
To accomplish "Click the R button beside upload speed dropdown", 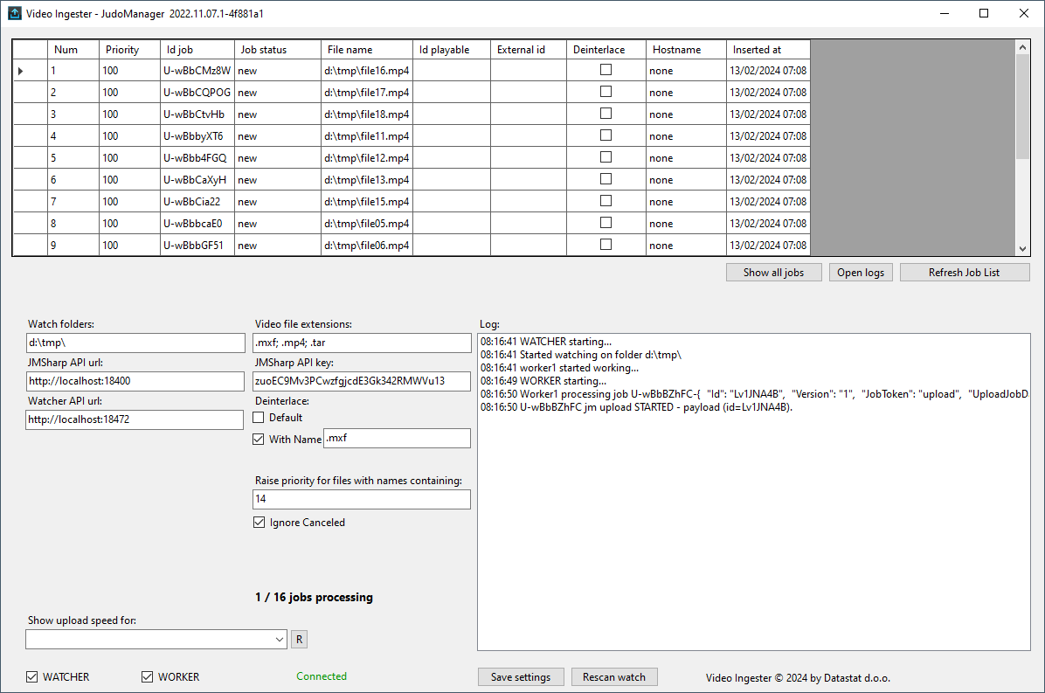I will [299, 640].
